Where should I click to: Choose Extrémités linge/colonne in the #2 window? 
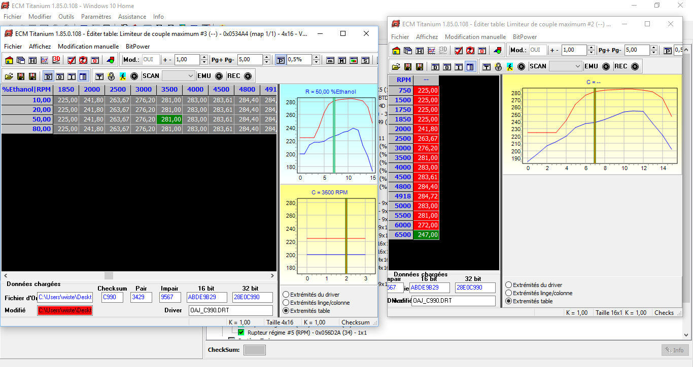click(508, 293)
